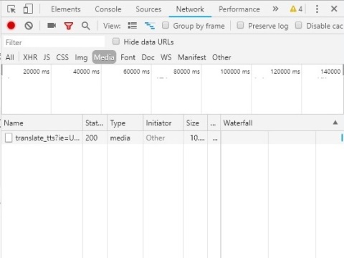
Task: Clear the network log icon
Action: pos(29,26)
